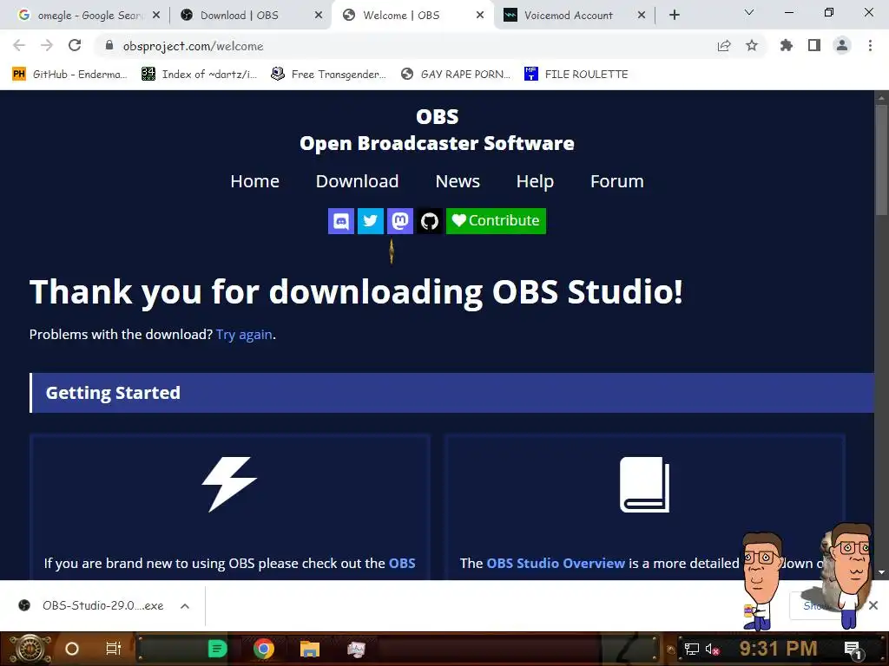Click the Try again download link
This screenshot has height=666, width=889.
point(244,335)
